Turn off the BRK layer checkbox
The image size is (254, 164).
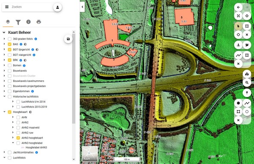pyautogui.click(x=10, y=60)
